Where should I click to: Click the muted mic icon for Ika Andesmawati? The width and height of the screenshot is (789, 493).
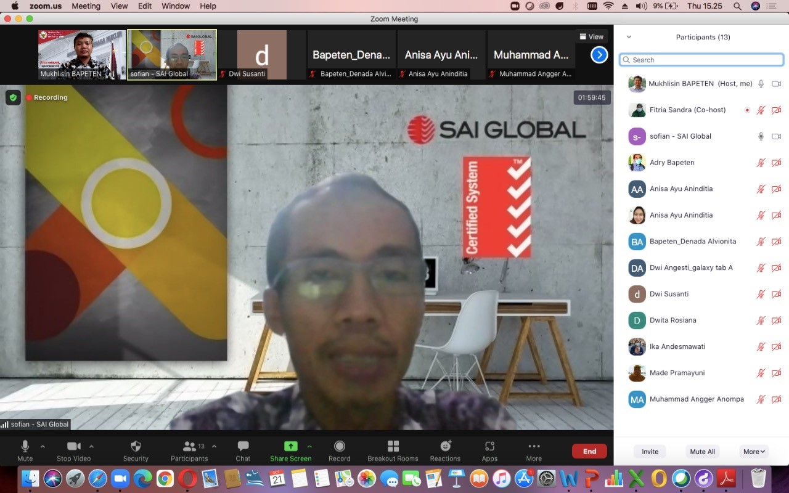761,346
